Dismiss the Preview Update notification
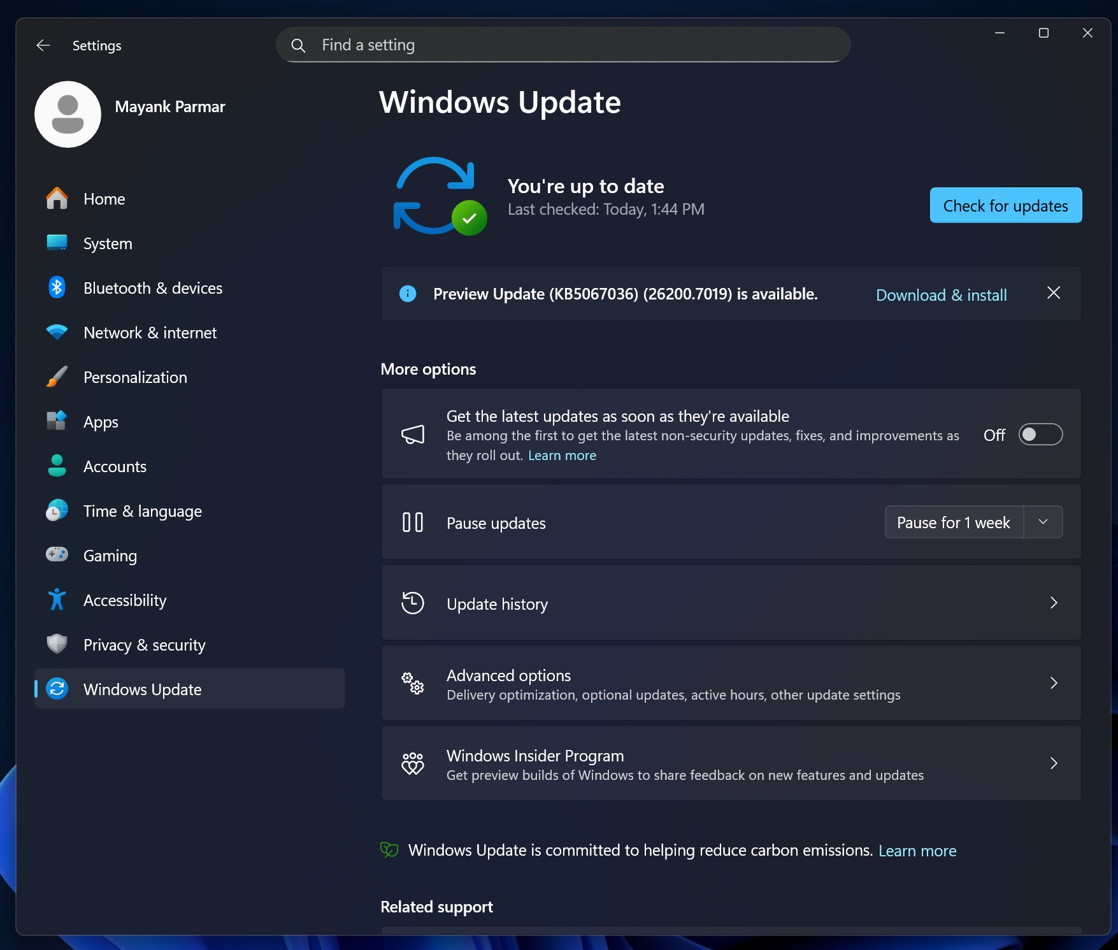1118x950 pixels. pyautogui.click(x=1053, y=293)
